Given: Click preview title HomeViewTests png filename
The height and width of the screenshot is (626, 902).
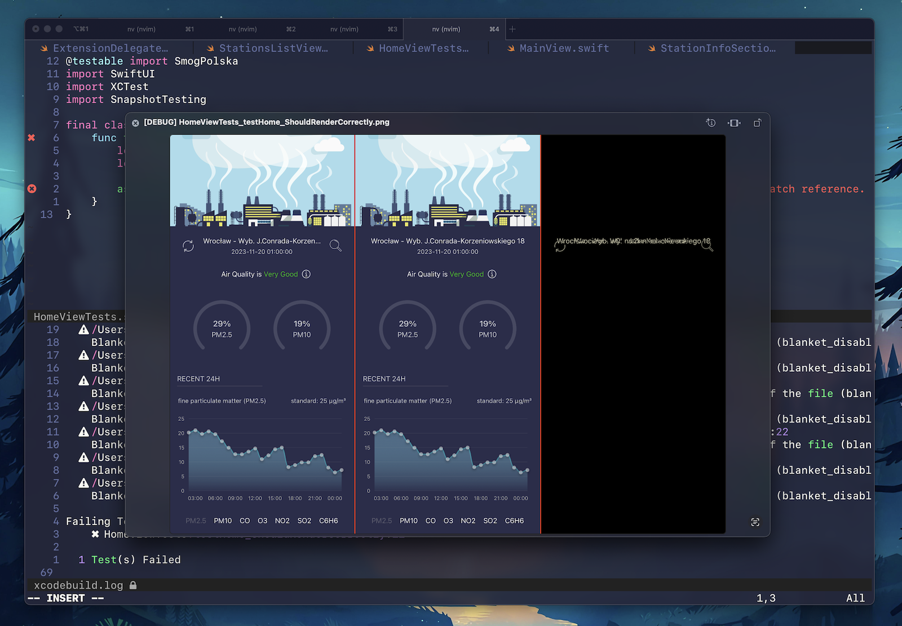Looking at the screenshot, I should (x=267, y=122).
